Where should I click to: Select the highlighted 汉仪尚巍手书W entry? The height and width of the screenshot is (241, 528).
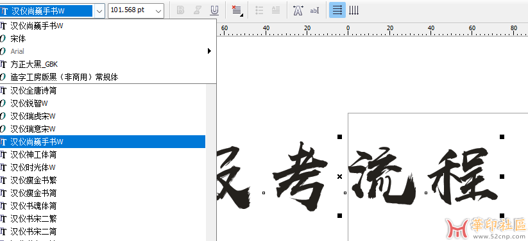pyautogui.click(x=103, y=142)
